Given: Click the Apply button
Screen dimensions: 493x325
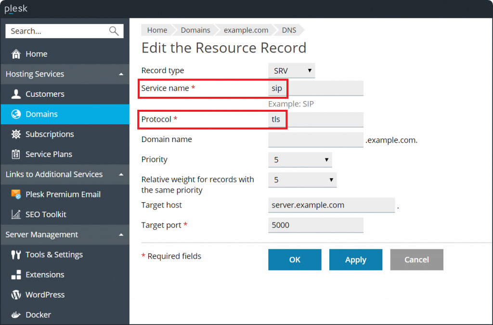Looking at the screenshot, I should (x=356, y=260).
